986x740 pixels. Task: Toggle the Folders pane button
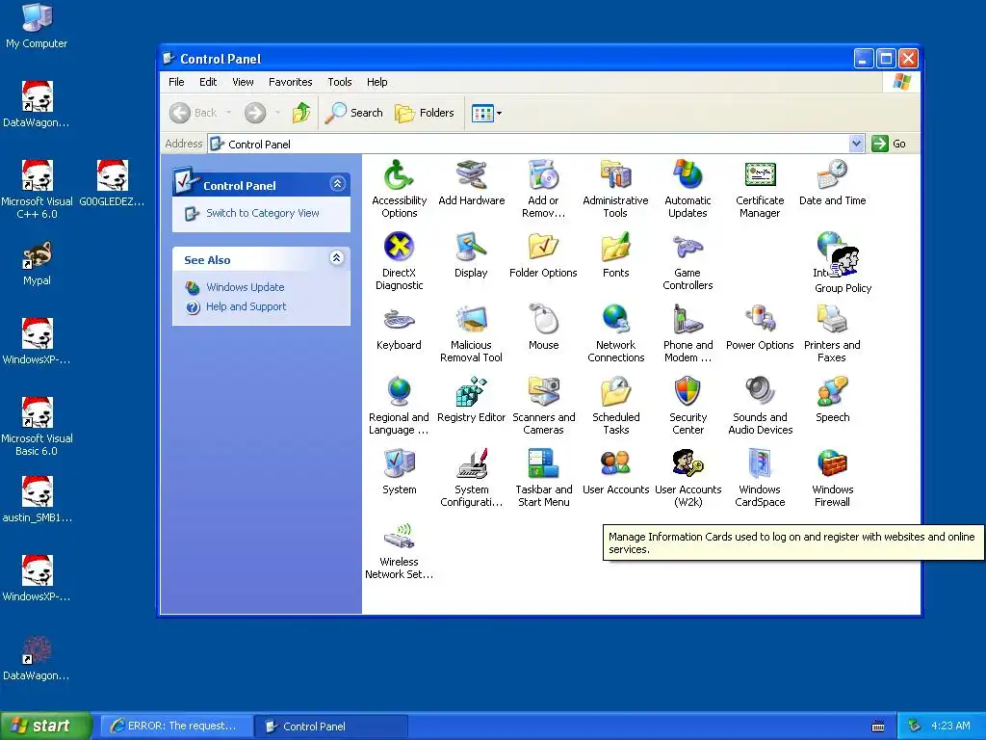click(425, 114)
